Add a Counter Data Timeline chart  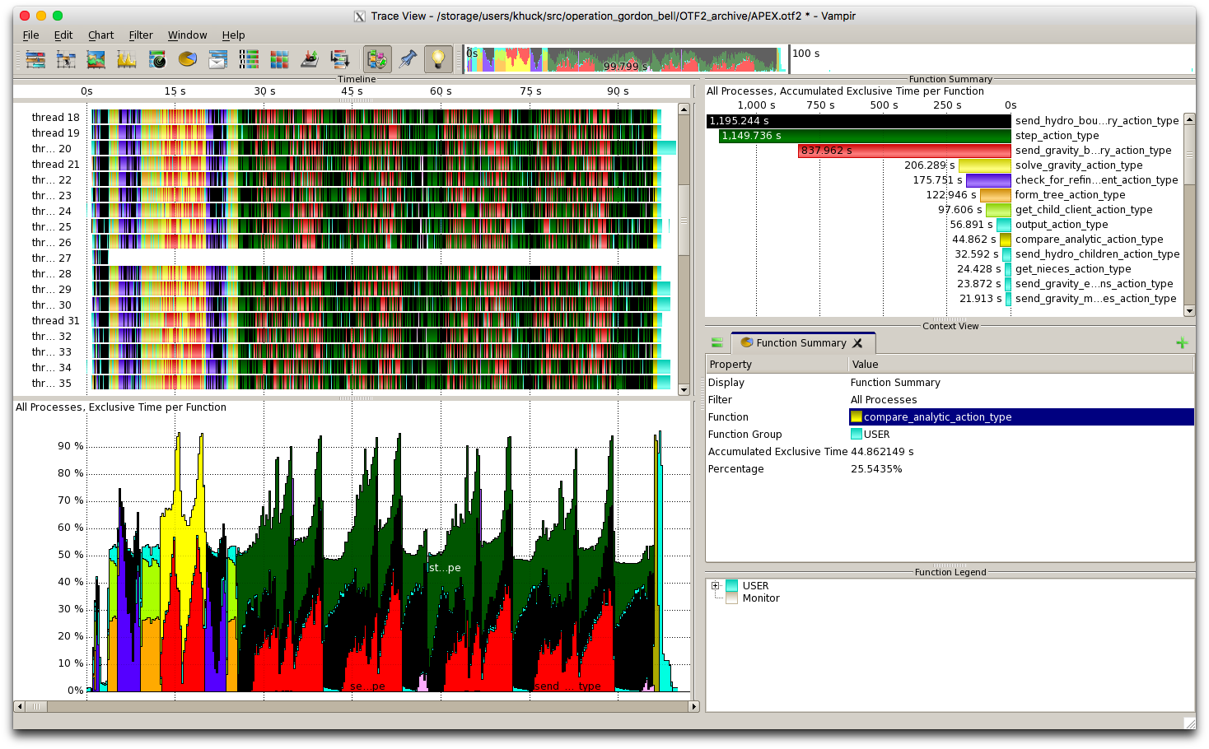127,59
